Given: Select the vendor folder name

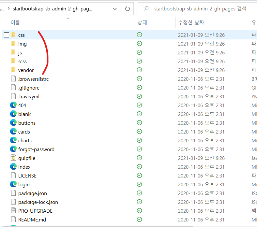Looking at the screenshot, I should [26, 70].
